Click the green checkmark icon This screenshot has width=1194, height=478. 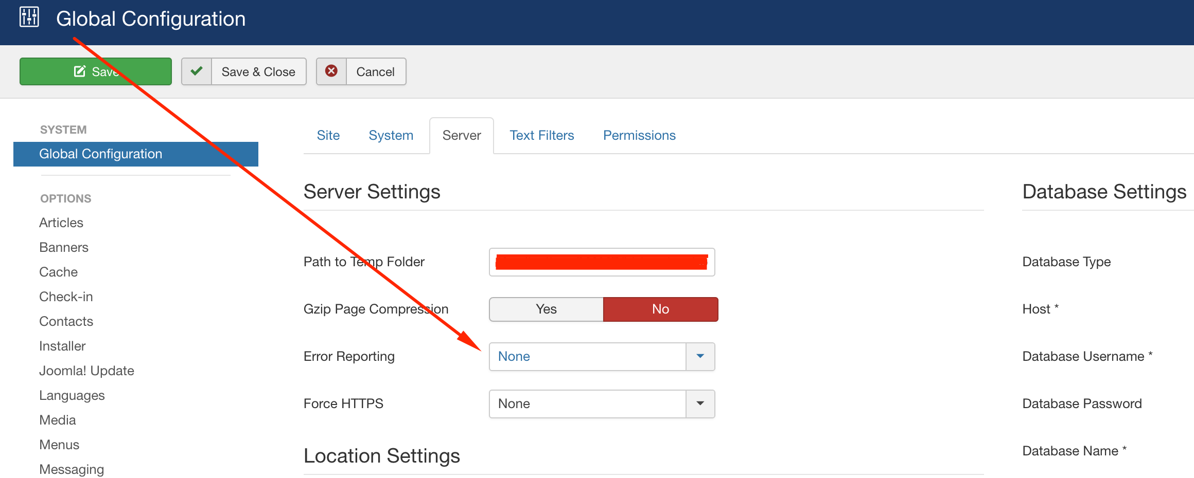pyautogui.click(x=197, y=71)
